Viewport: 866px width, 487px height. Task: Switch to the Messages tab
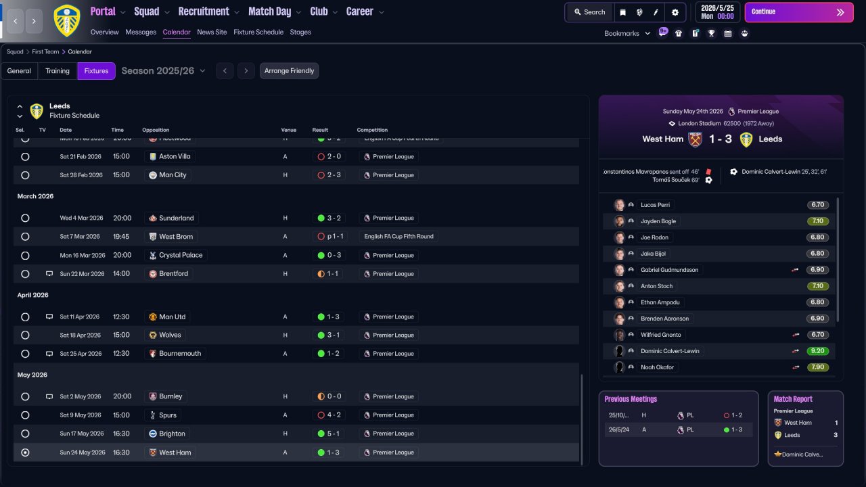pos(141,32)
